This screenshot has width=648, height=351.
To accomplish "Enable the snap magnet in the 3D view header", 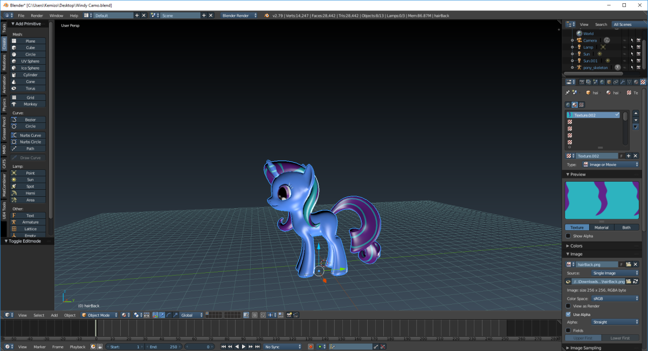I will tap(263, 315).
